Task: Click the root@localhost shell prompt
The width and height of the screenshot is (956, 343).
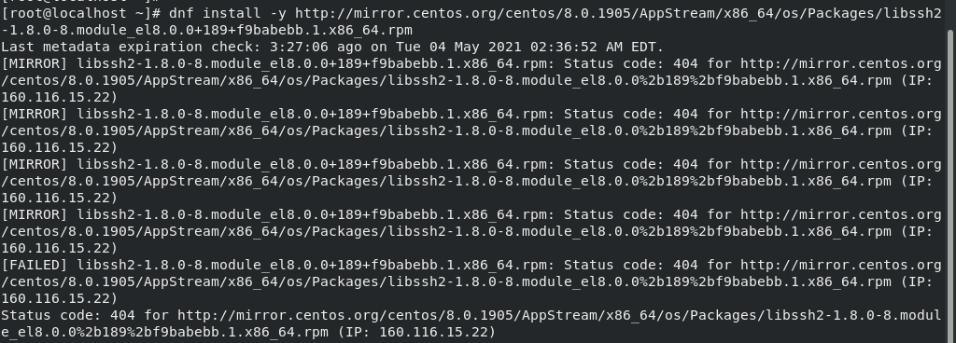Action: (81, 13)
